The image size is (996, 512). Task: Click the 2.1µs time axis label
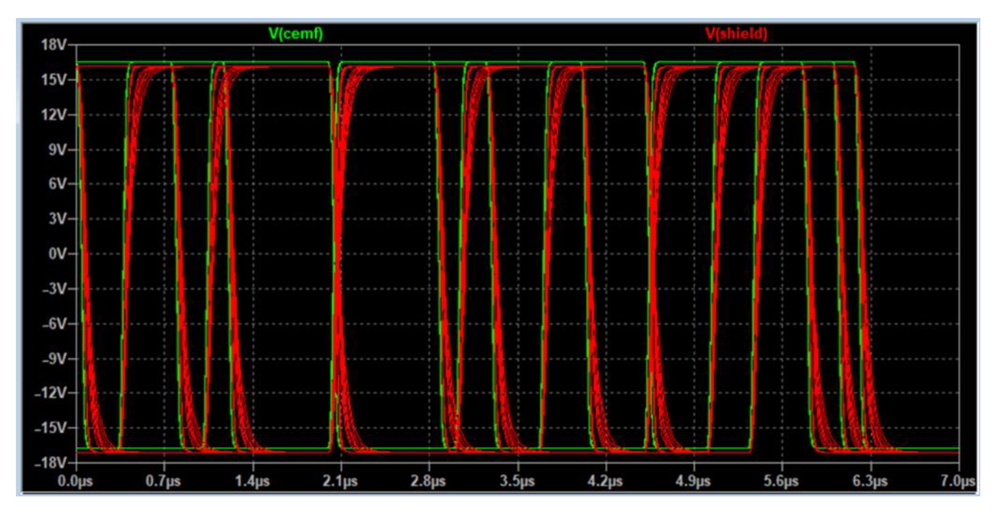340,482
